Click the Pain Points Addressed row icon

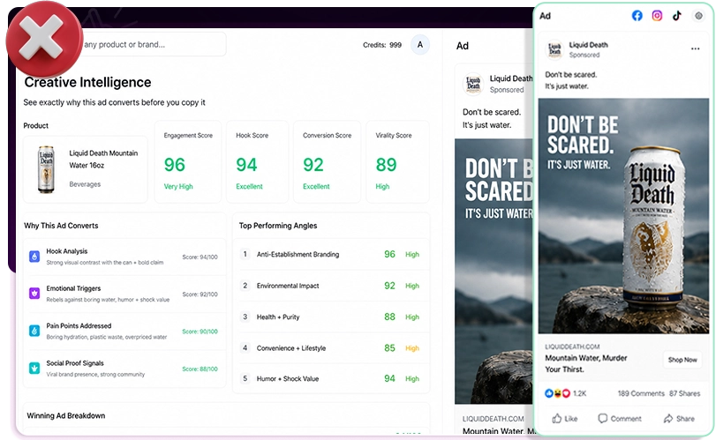(34, 331)
